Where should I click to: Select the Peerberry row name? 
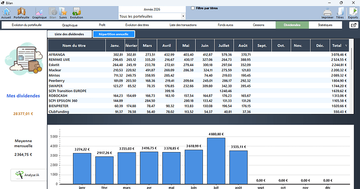pos(57,81)
